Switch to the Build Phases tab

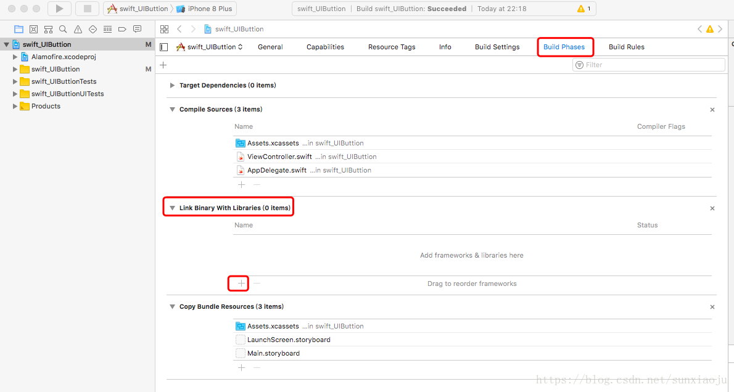[564, 47]
